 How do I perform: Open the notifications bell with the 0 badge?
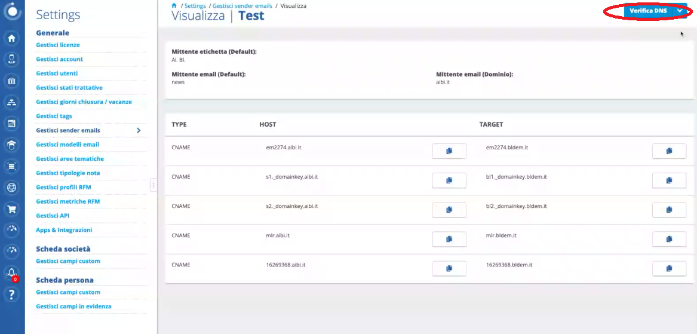click(x=12, y=273)
